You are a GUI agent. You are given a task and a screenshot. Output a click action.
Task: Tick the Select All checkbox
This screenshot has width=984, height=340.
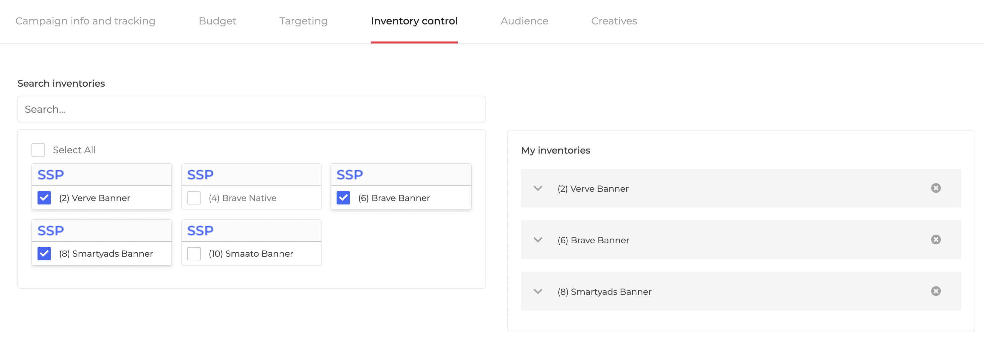tap(38, 150)
